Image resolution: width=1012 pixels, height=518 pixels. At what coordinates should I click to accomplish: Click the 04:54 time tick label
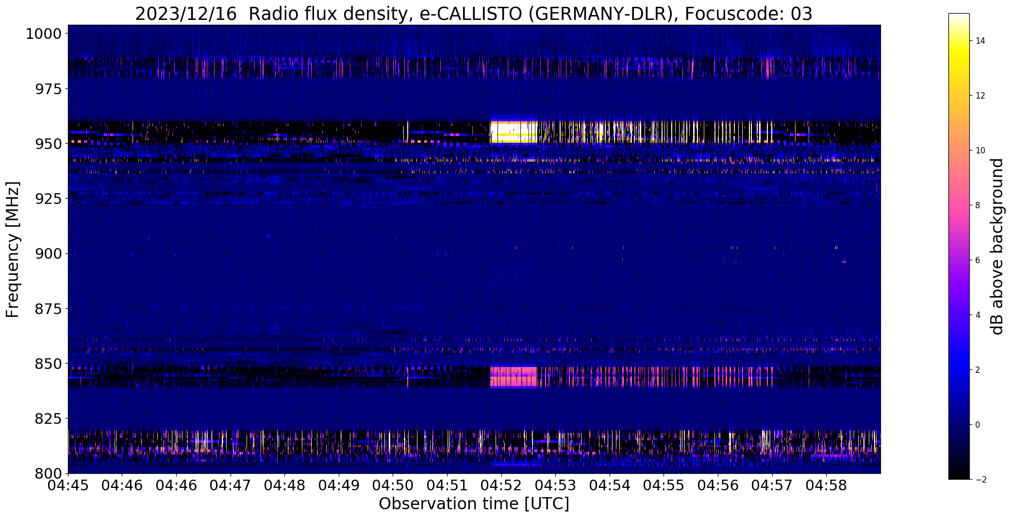click(610, 485)
